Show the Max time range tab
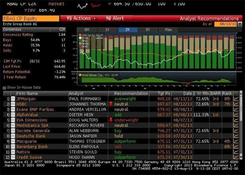This screenshot has height=175, width=245. click(x=168, y=30)
